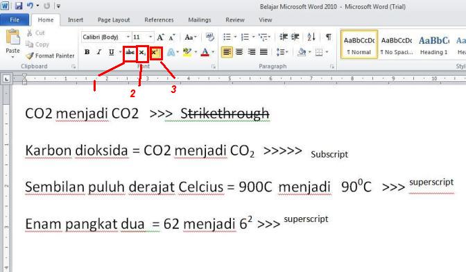Click the Shading paint bucket button
Screen dimensions: 466x272
tap(302, 52)
